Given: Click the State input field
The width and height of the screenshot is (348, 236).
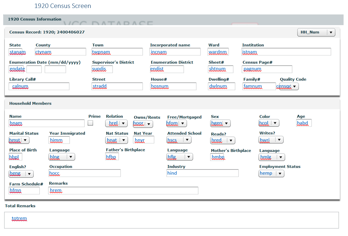Looking at the screenshot, I should tap(18, 52).
